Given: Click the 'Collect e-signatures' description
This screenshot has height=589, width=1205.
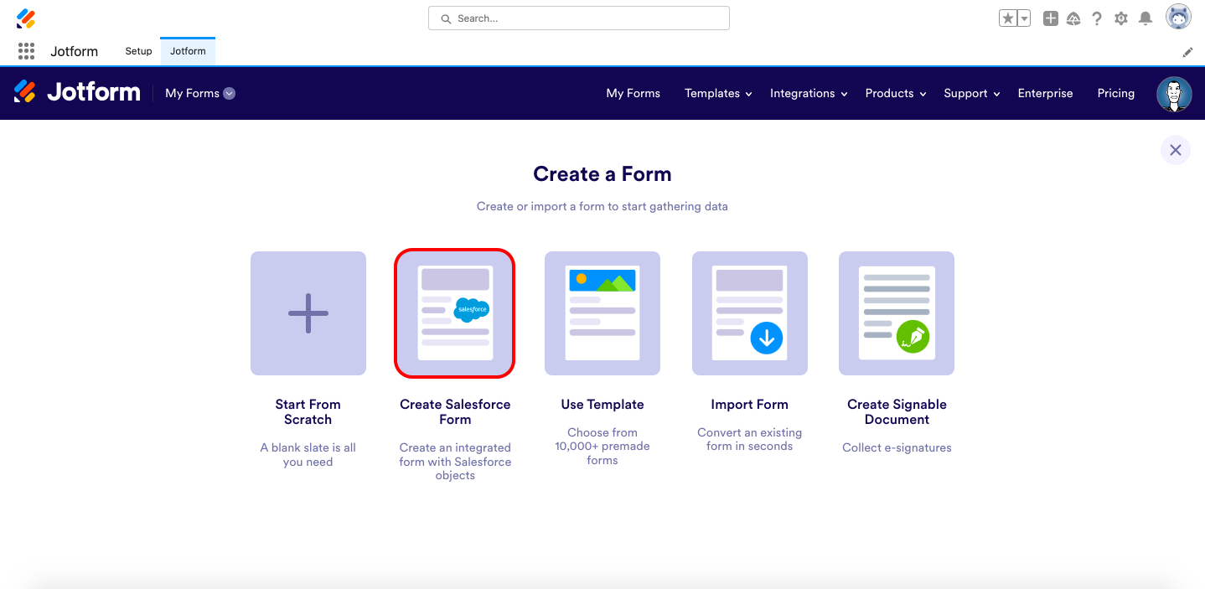Looking at the screenshot, I should (x=897, y=447).
